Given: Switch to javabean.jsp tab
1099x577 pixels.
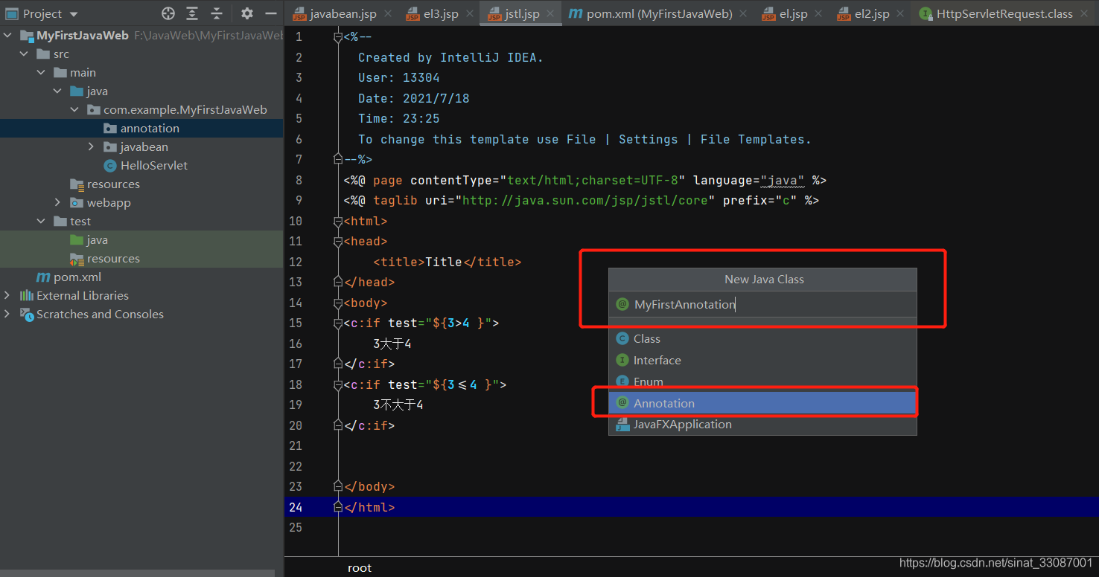Looking at the screenshot, I should pyautogui.click(x=343, y=13).
